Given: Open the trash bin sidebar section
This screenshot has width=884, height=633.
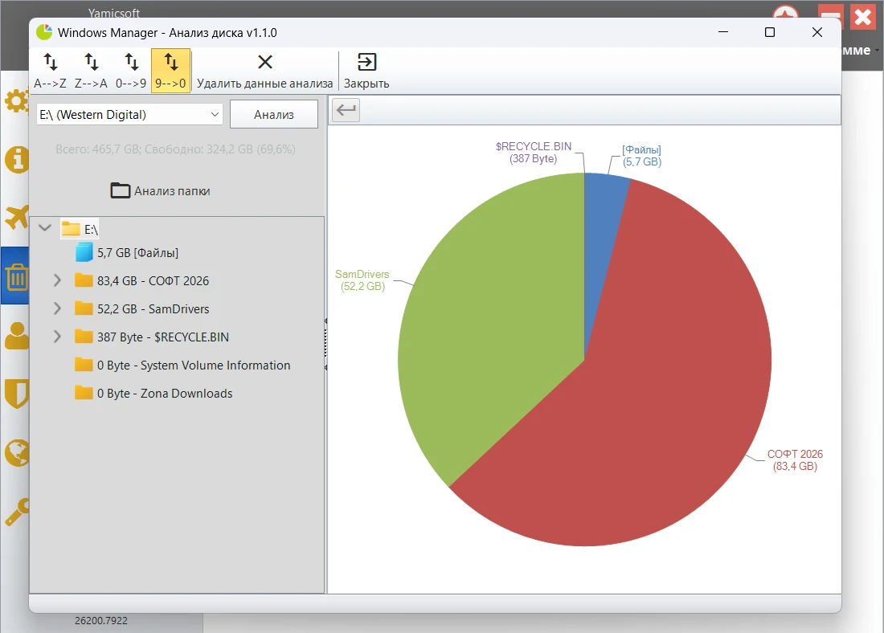Looking at the screenshot, I should point(16,276).
